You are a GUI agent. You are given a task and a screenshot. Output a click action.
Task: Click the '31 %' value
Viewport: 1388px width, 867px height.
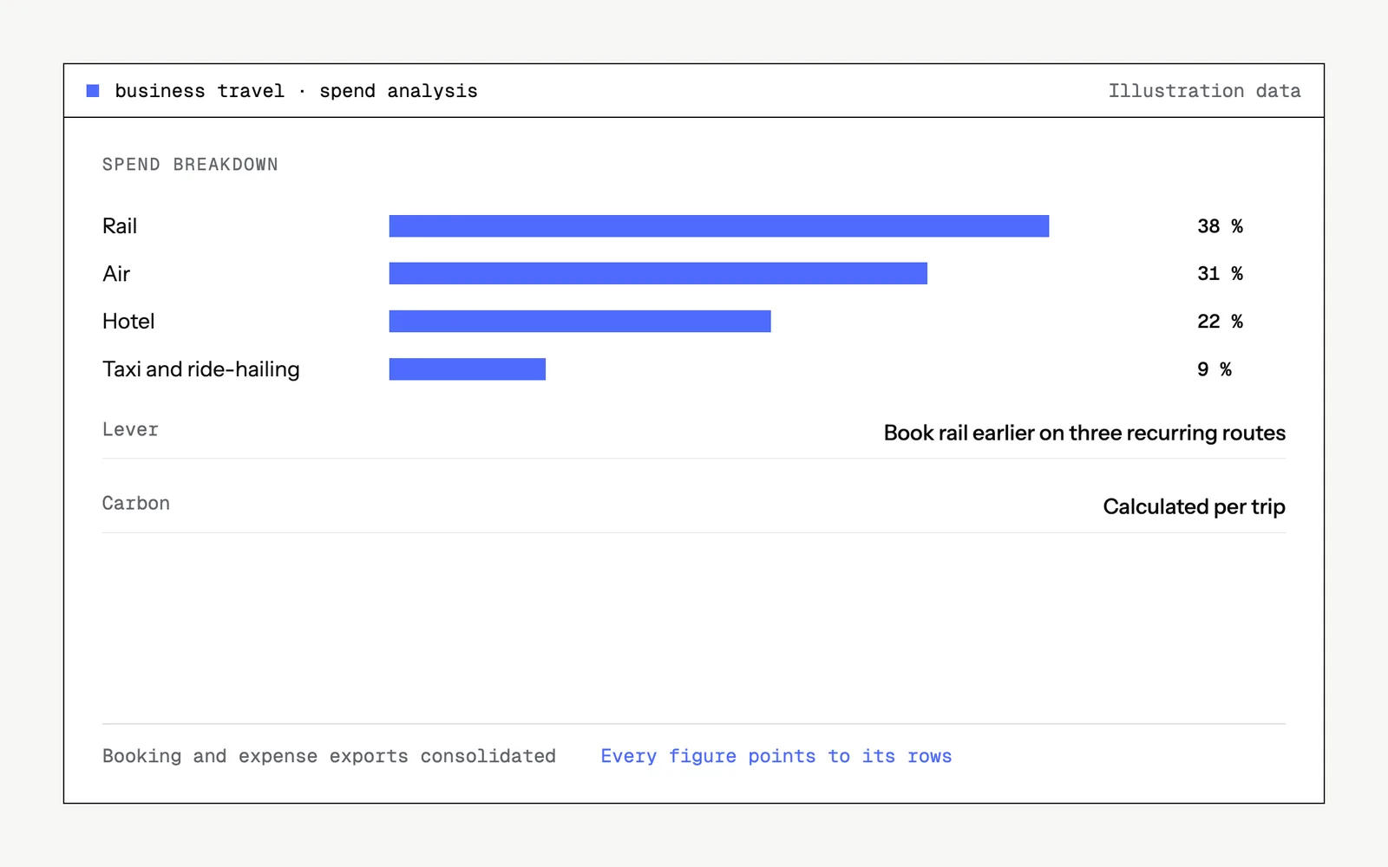coord(1220,274)
